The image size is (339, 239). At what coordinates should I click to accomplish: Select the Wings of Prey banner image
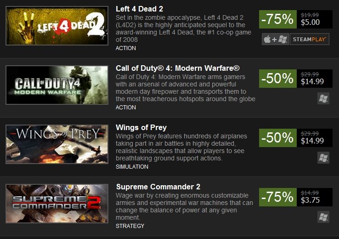pyautogui.click(x=57, y=144)
